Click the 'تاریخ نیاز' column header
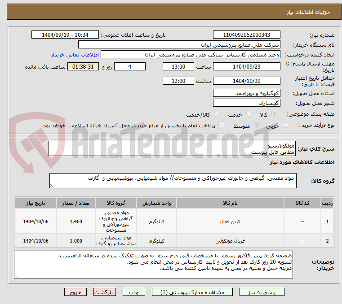The image size is (342, 304). point(36,203)
